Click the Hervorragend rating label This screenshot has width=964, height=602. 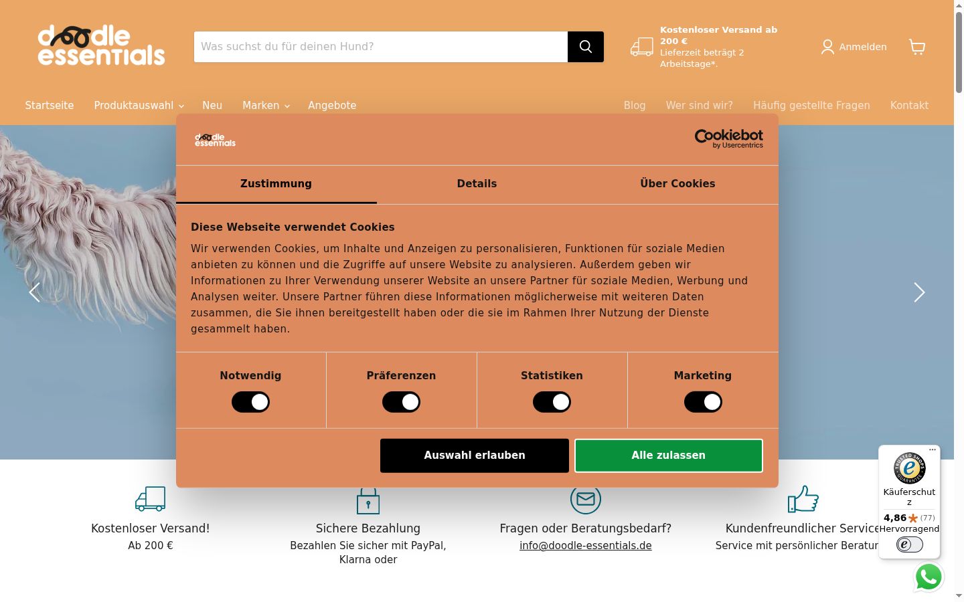pos(909,528)
